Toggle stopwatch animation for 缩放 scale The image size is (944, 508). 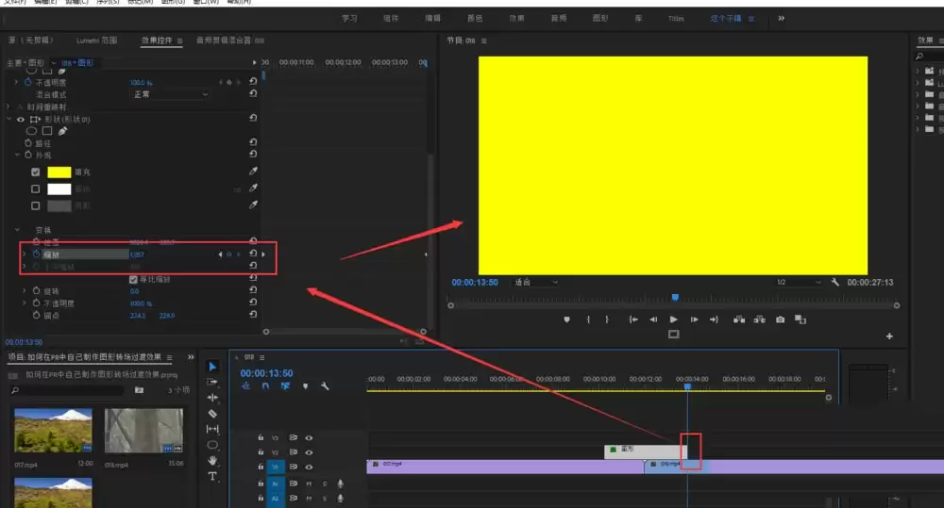click(x=36, y=254)
